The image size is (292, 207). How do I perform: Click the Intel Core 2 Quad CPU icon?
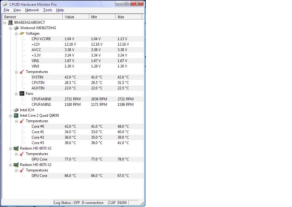pyautogui.click(x=16, y=116)
